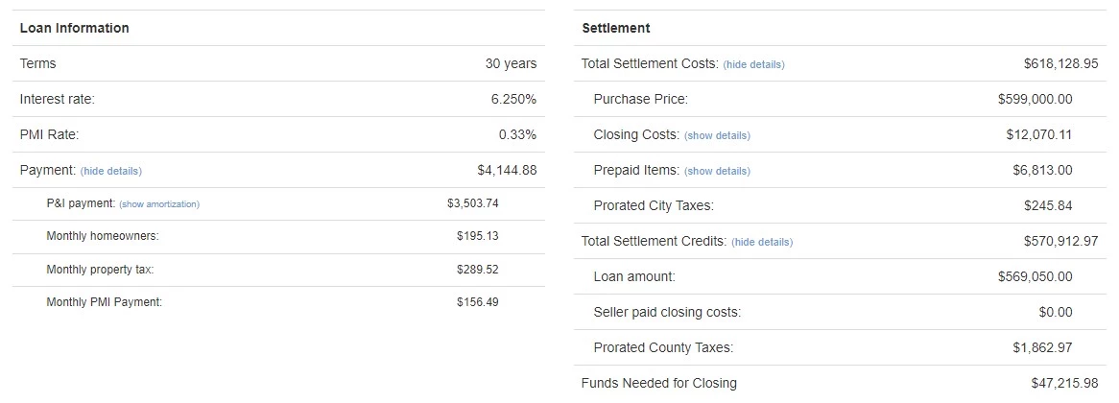Hide details for Total Settlement Credits

click(x=762, y=243)
